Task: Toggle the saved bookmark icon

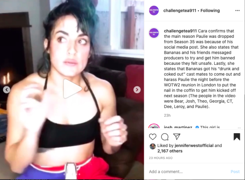Action: 237,137
